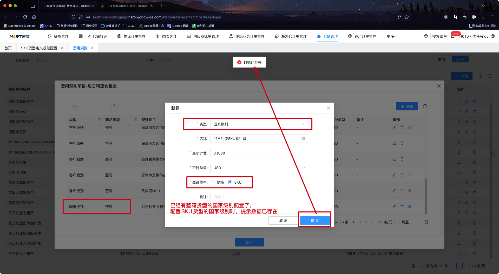Expand the 币种类型 dropdown showing USD

pos(259,168)
